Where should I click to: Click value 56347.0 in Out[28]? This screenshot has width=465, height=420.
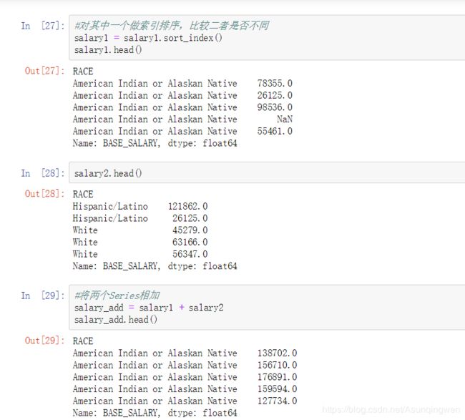tap(190, 254)
